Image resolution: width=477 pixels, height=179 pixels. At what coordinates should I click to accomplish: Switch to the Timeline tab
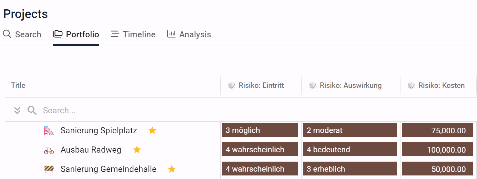click(x=133, y=34)
